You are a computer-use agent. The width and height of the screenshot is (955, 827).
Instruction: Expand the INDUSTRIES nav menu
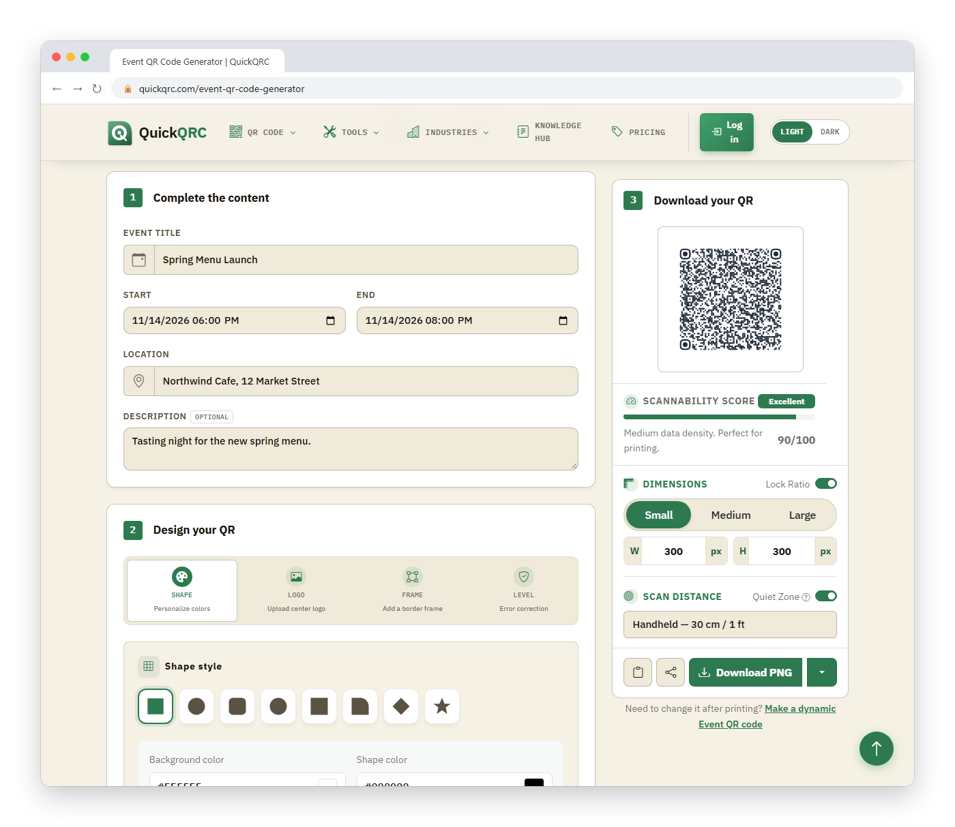tap(448, 132)
